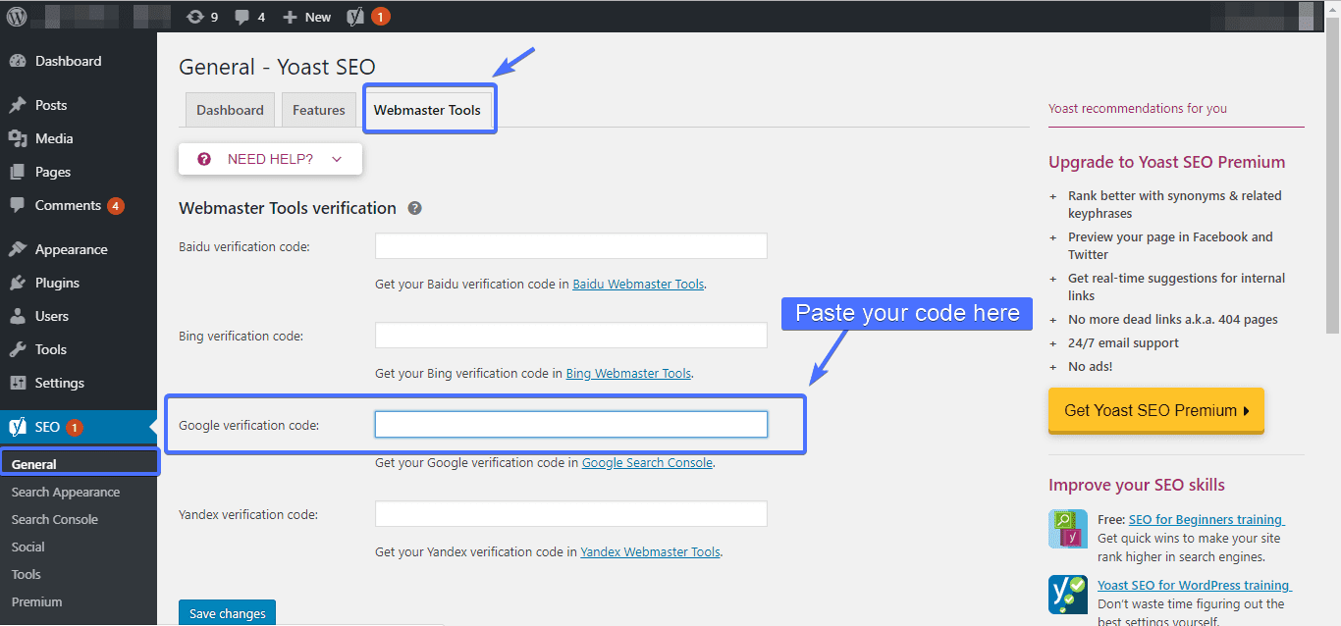Click the Save changes button
This screenshot has width=1341, height=626.
click(x=228, y=613)
